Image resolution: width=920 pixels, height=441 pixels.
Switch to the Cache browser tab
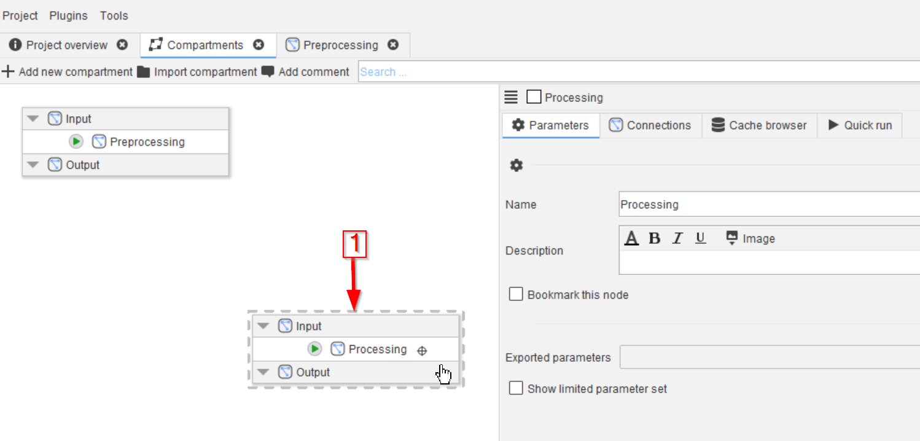tap(759, 125)
